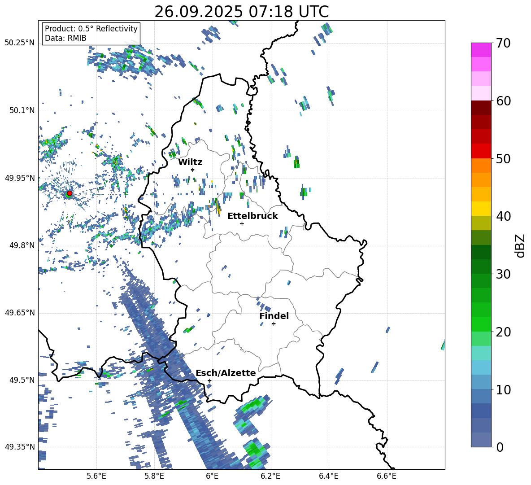Image resolution: width=531 pixels, height=485 pixels.
Task: Select the title '26.09.2025 07:18 UTC'
Action: 241,12
